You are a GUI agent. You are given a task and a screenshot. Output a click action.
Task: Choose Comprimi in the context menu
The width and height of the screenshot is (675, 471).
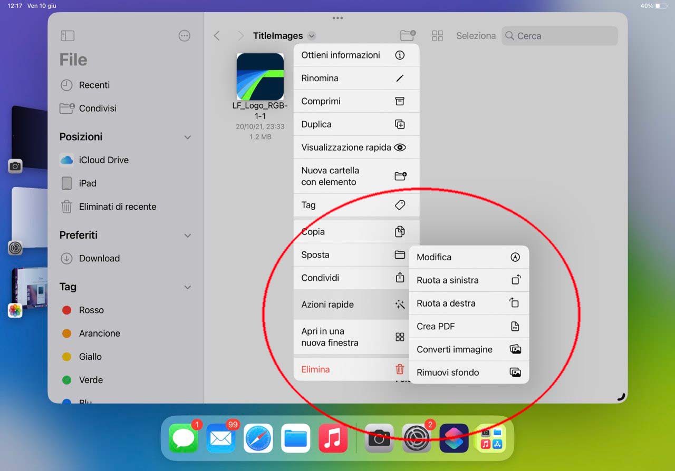356,101
